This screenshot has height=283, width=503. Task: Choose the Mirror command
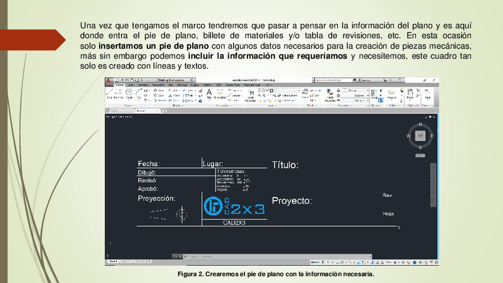pos(174,96)
